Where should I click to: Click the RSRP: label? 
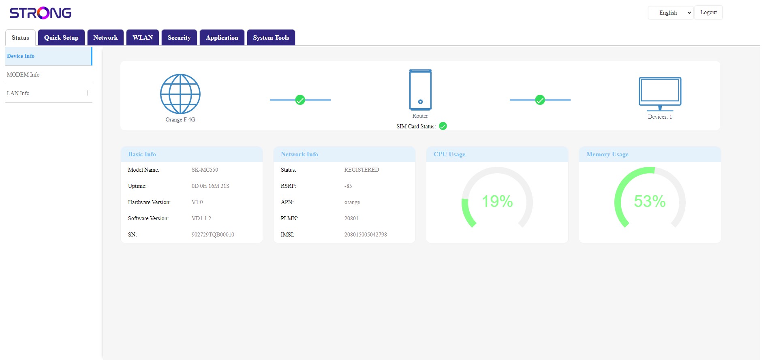pos(289,186)
